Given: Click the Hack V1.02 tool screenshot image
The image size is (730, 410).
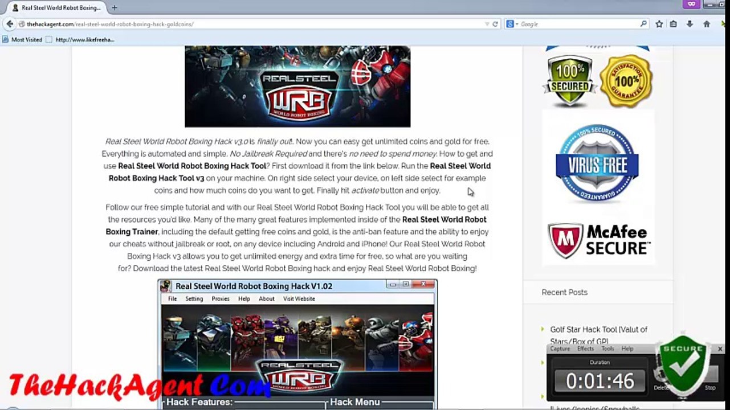Looking at the screenshot, I should [x=297, y=344].
